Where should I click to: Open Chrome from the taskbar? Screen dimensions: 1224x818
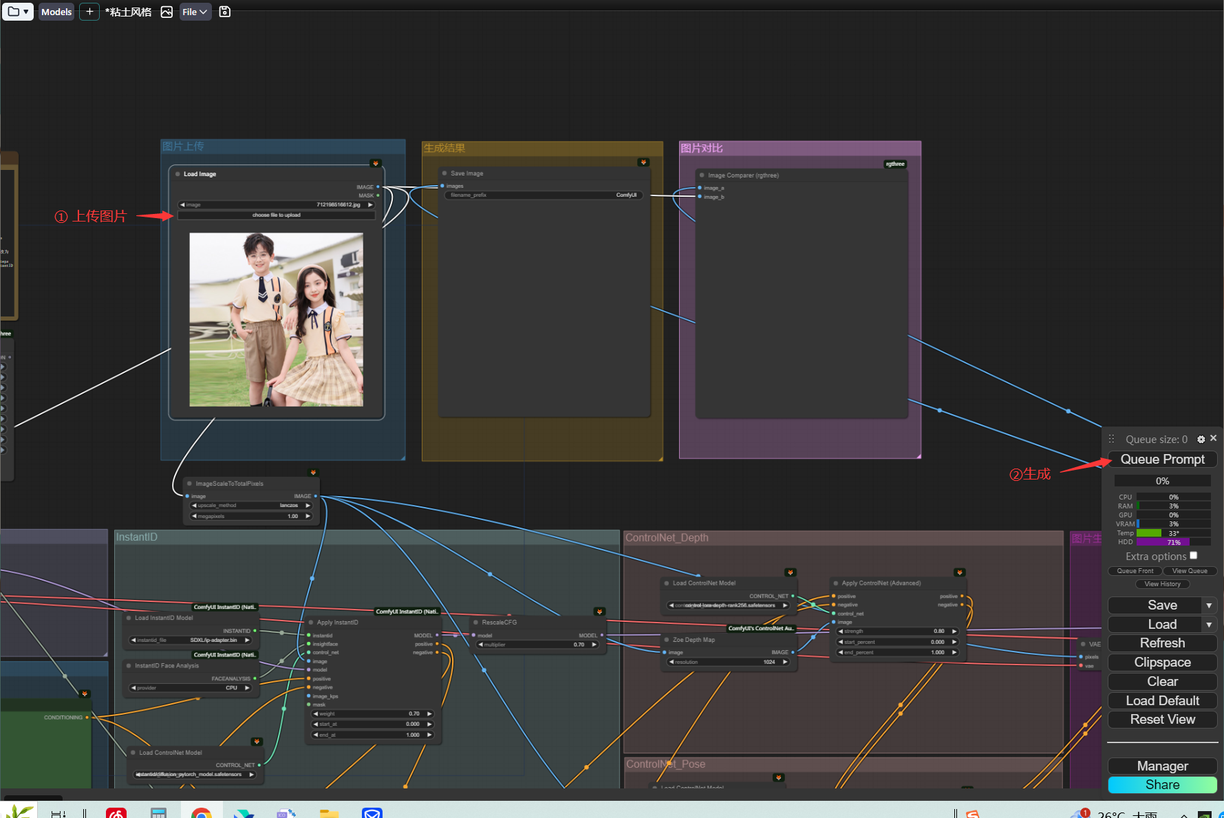pos(201,813)
